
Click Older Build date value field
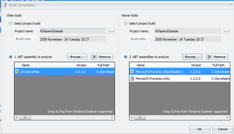click(x=73, y=39)
